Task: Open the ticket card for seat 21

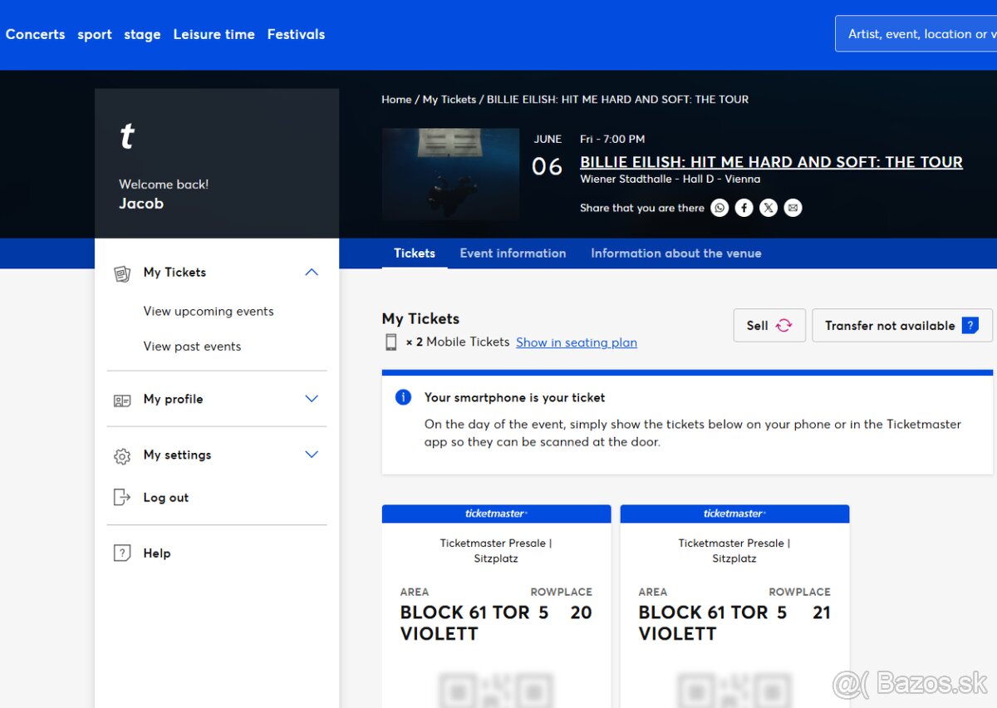Action: pyautogui.click(x=734, y=607)
